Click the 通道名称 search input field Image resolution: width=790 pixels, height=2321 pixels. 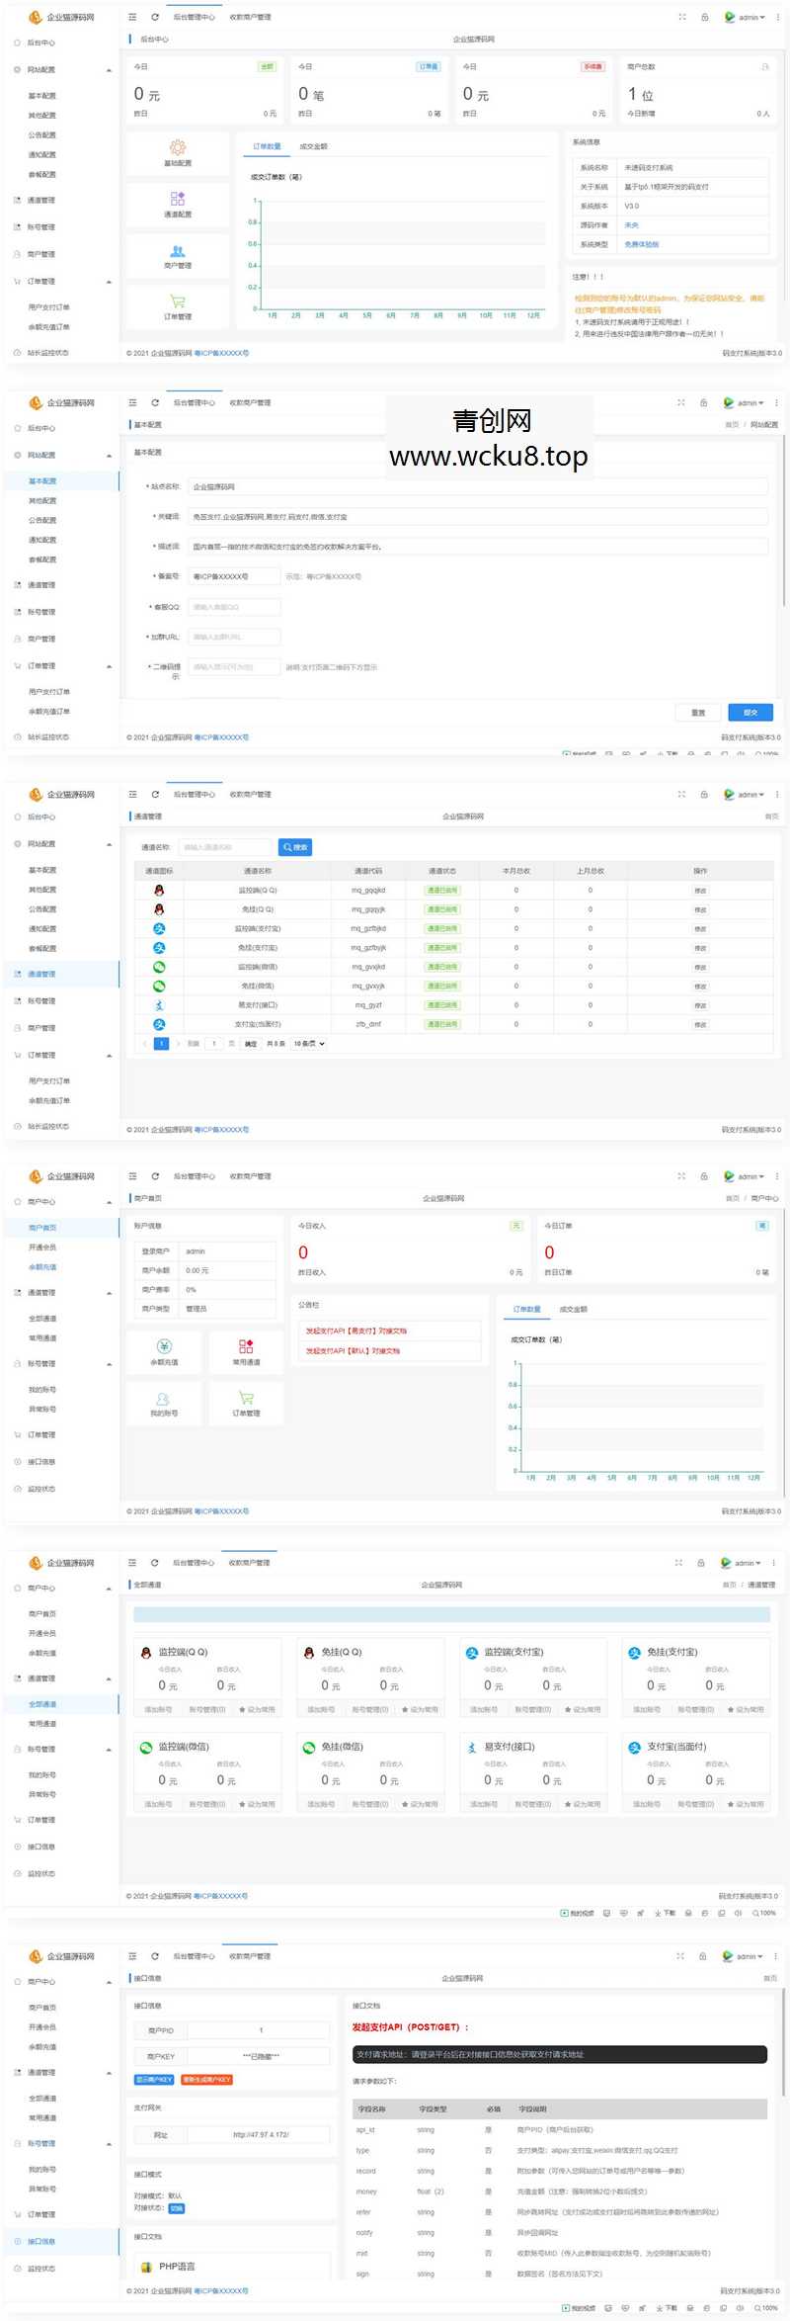(225, 847)
